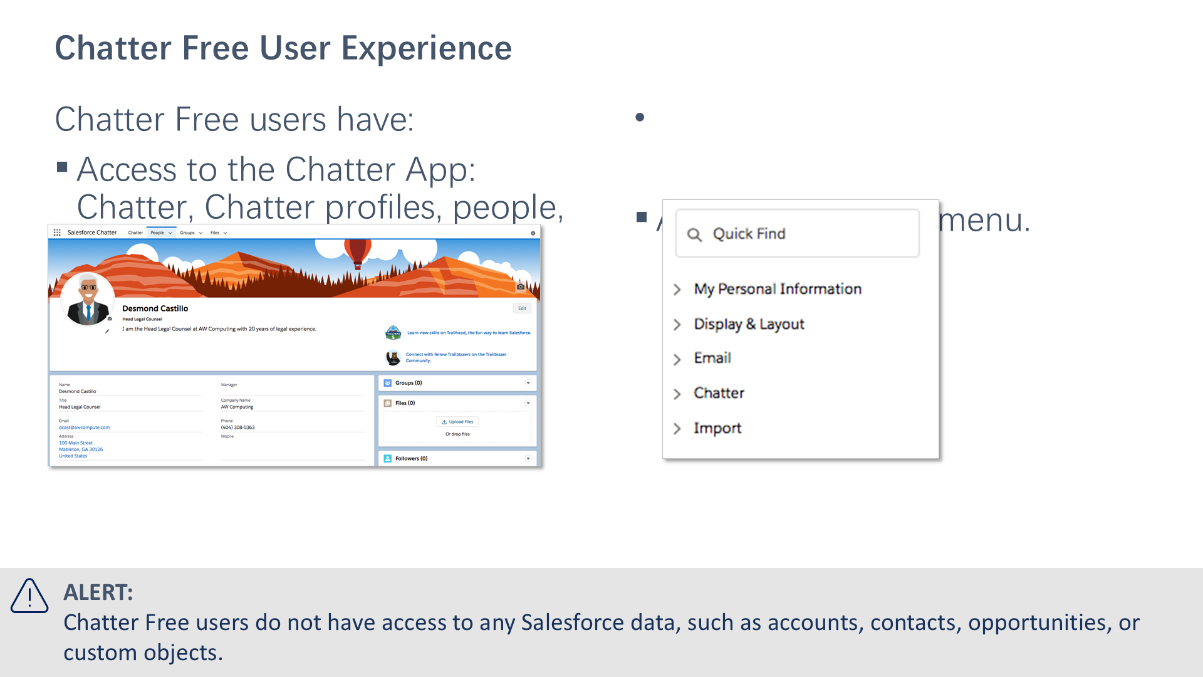Open the Connect with fellow Trailblazers link
Image resolution: width=1203 pixels, height=677 pixels.
point(456,357)
